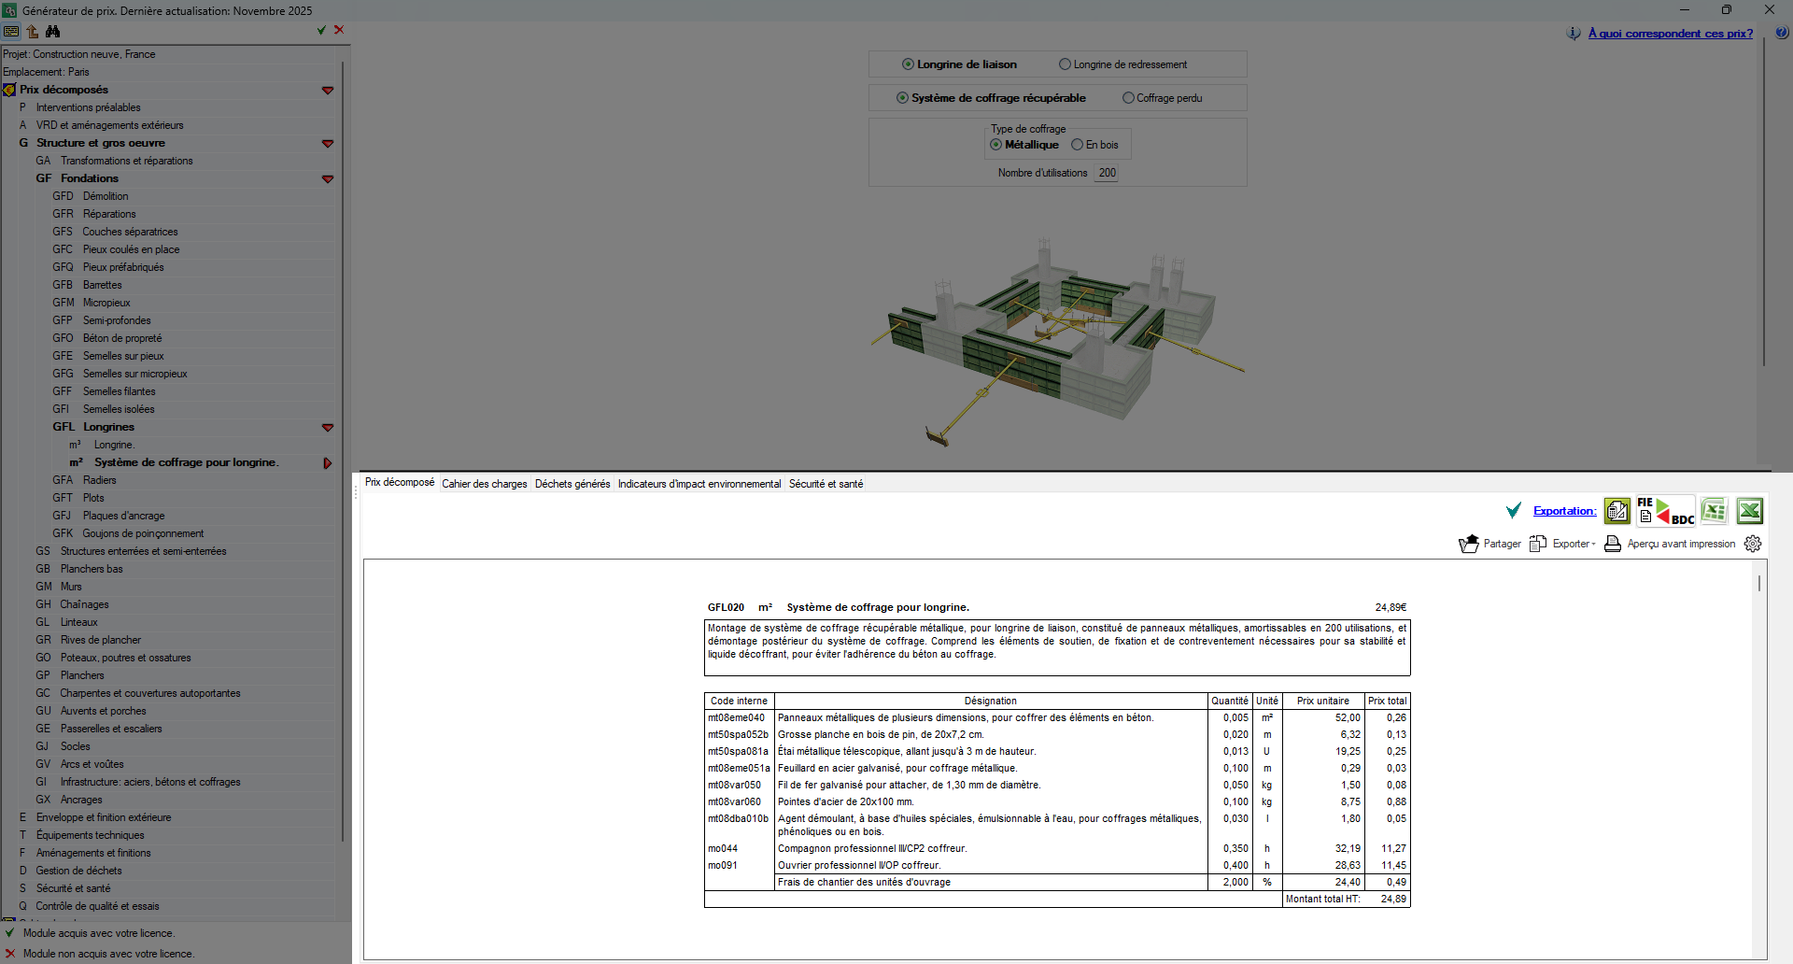
Task: Select the Longrine de redressement option
Action: point(1122,64)
